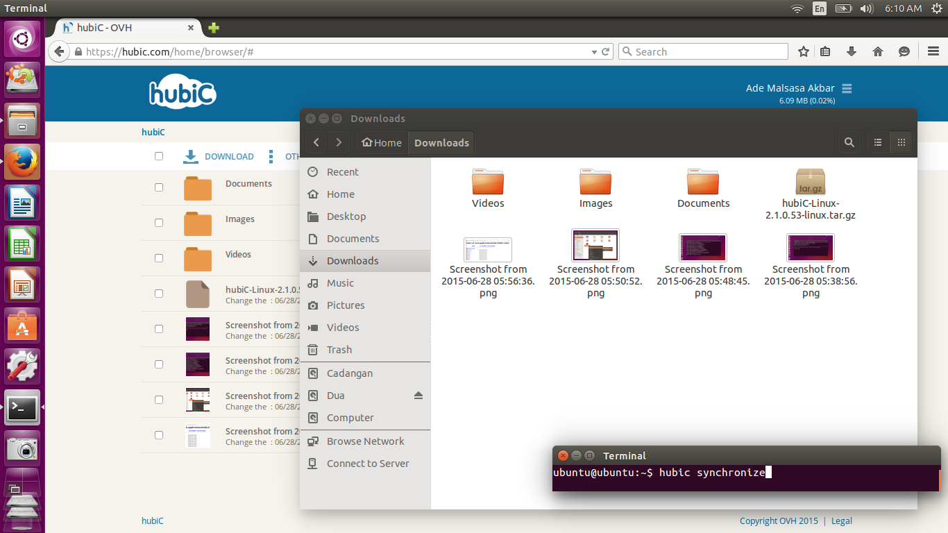This screenshot has height=533, width=948.
Task: Switch file manager to list view
Action: click(878, 142)
